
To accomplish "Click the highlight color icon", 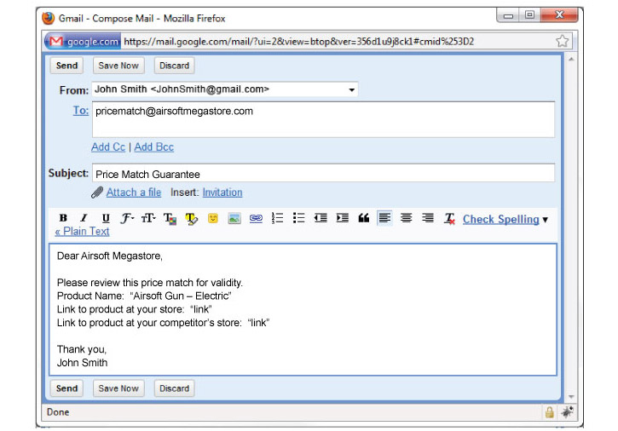I will [191, 219].
